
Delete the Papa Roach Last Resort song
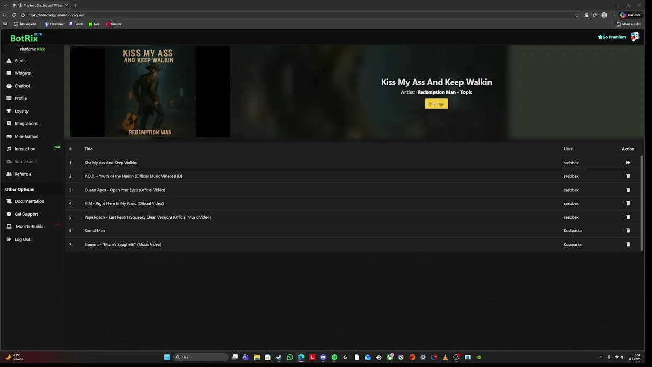(x=628, y=217)
